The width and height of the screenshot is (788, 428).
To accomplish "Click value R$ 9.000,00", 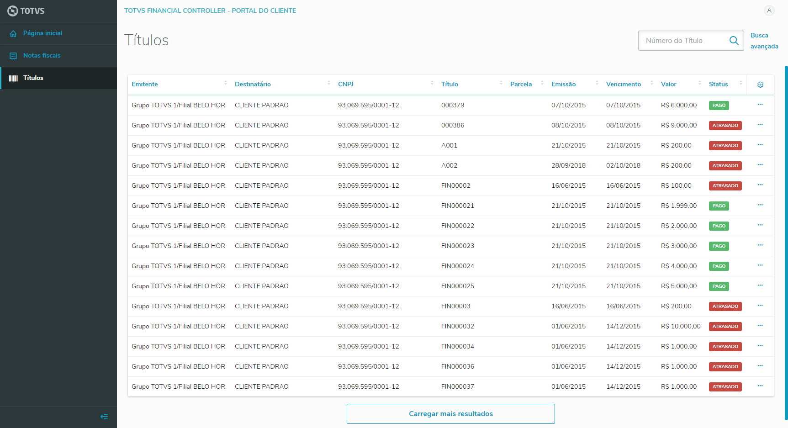I will tap(679, 125).
